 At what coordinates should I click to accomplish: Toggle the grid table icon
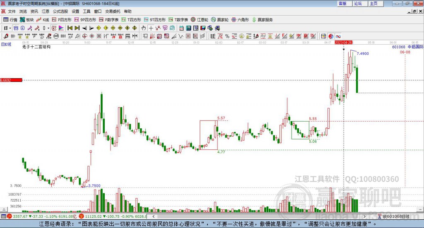[323, 36]
